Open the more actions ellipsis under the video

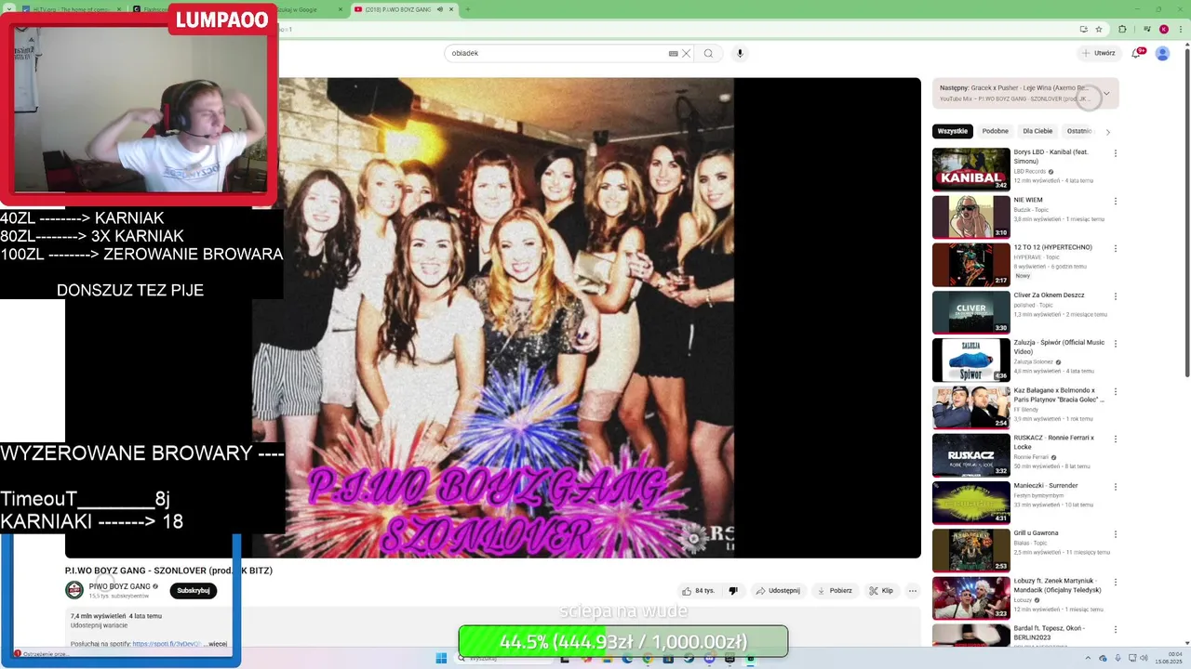pos(912,591)
